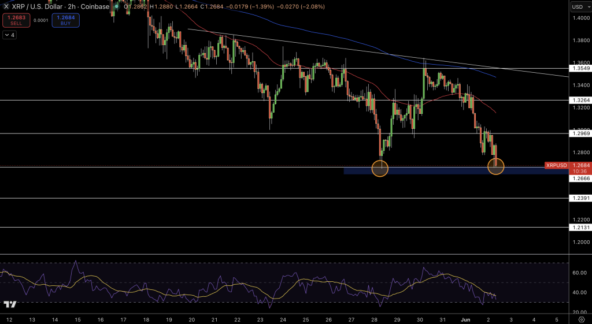
Task: Click date 18 on the time axis
Action: click(x=146, y=319)
